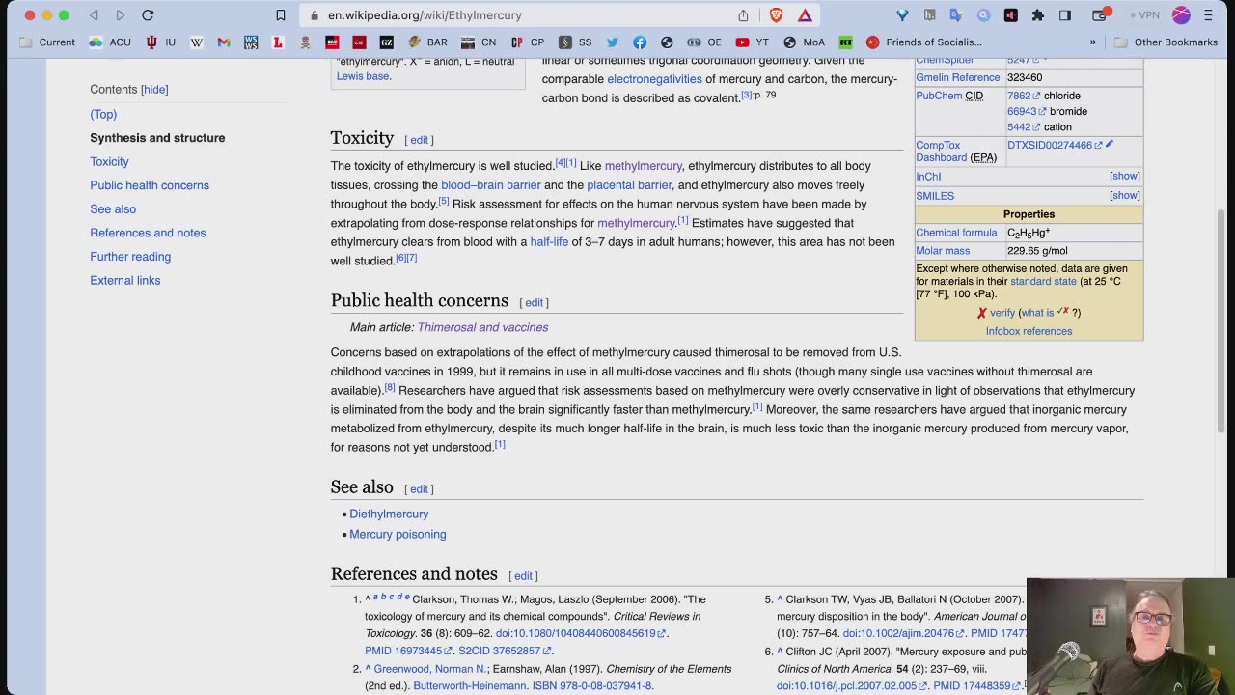Open the Other Bookmarks folder
The height and width of the screenshot is (695, 1235).
pos(1166,42)
